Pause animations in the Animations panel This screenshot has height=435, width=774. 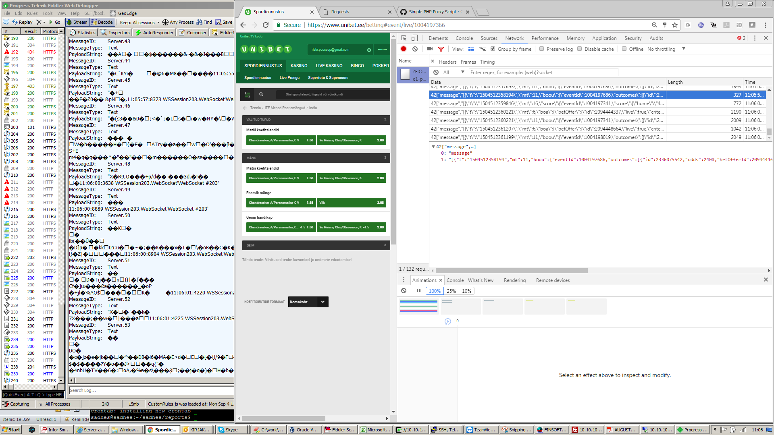pos(418,290)
